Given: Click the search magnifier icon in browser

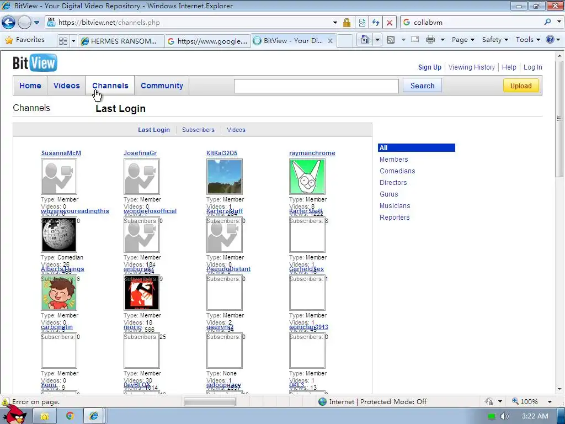Looking at the screenshot, I should (547, 22).
